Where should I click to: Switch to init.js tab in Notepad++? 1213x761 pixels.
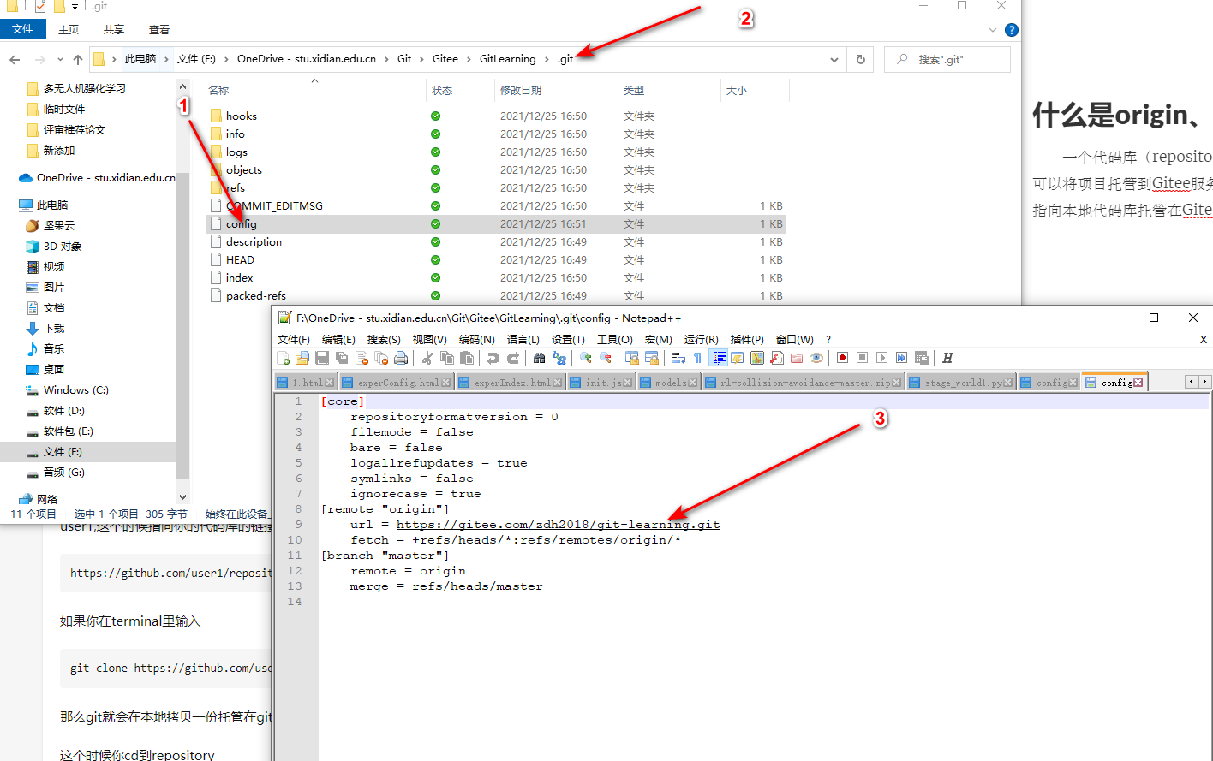coord(601,383)
